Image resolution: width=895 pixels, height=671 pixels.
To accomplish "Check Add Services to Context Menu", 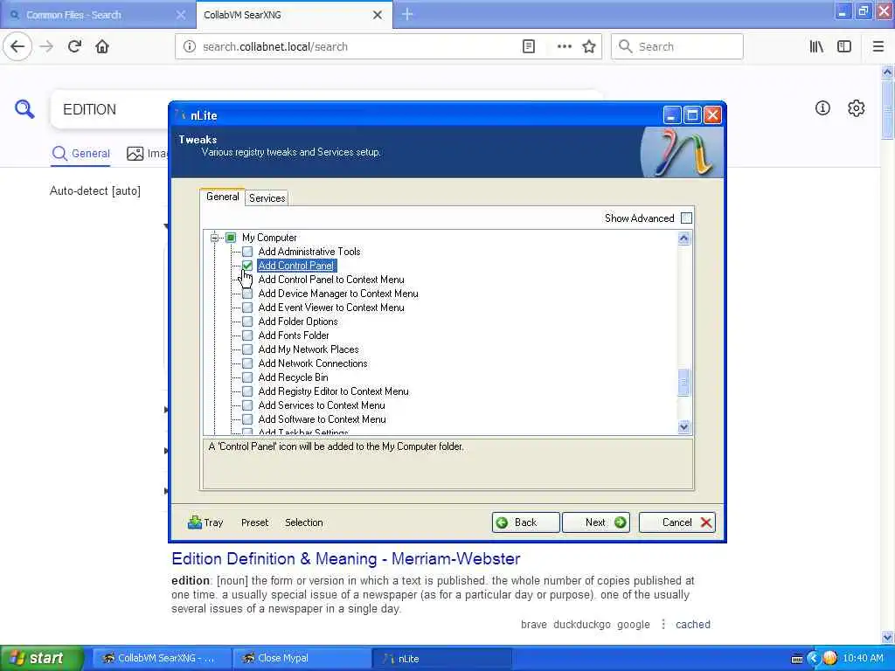I will click(x=247, y=405).
